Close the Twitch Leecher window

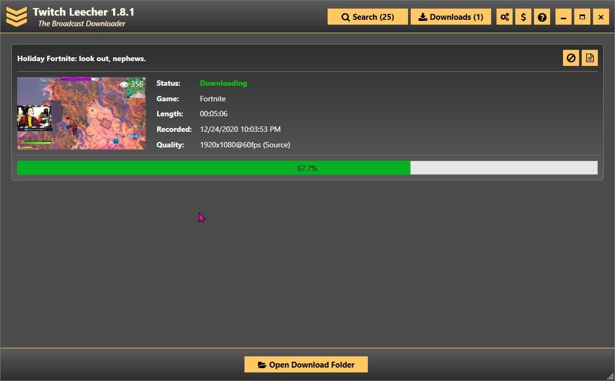[601, 17]
